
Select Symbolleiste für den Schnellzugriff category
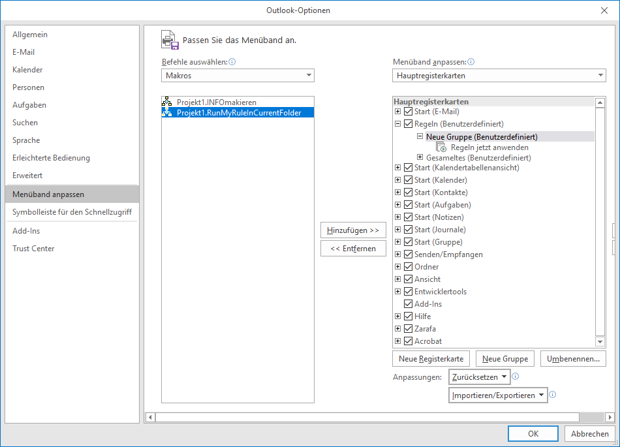(x=72, y=212)
